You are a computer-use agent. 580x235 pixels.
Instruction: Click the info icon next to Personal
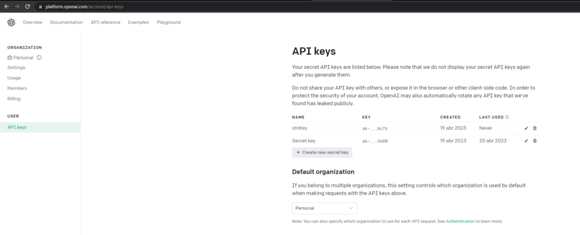point(39,58)
